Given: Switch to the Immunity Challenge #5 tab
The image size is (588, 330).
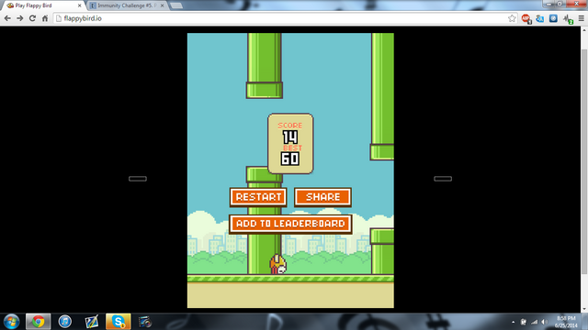Looking at the screenshot, I should 128,5.
